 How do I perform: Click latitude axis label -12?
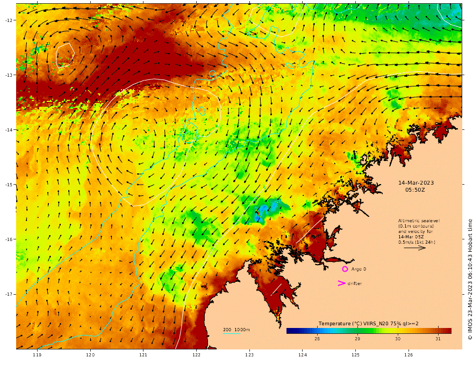(x=9, y=20)
